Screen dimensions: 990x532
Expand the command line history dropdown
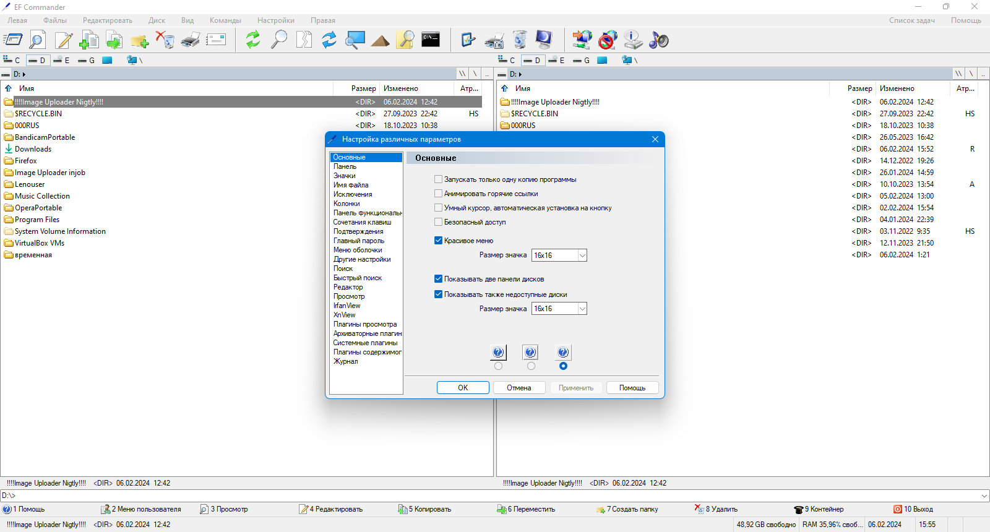click(x=984, y=496)
